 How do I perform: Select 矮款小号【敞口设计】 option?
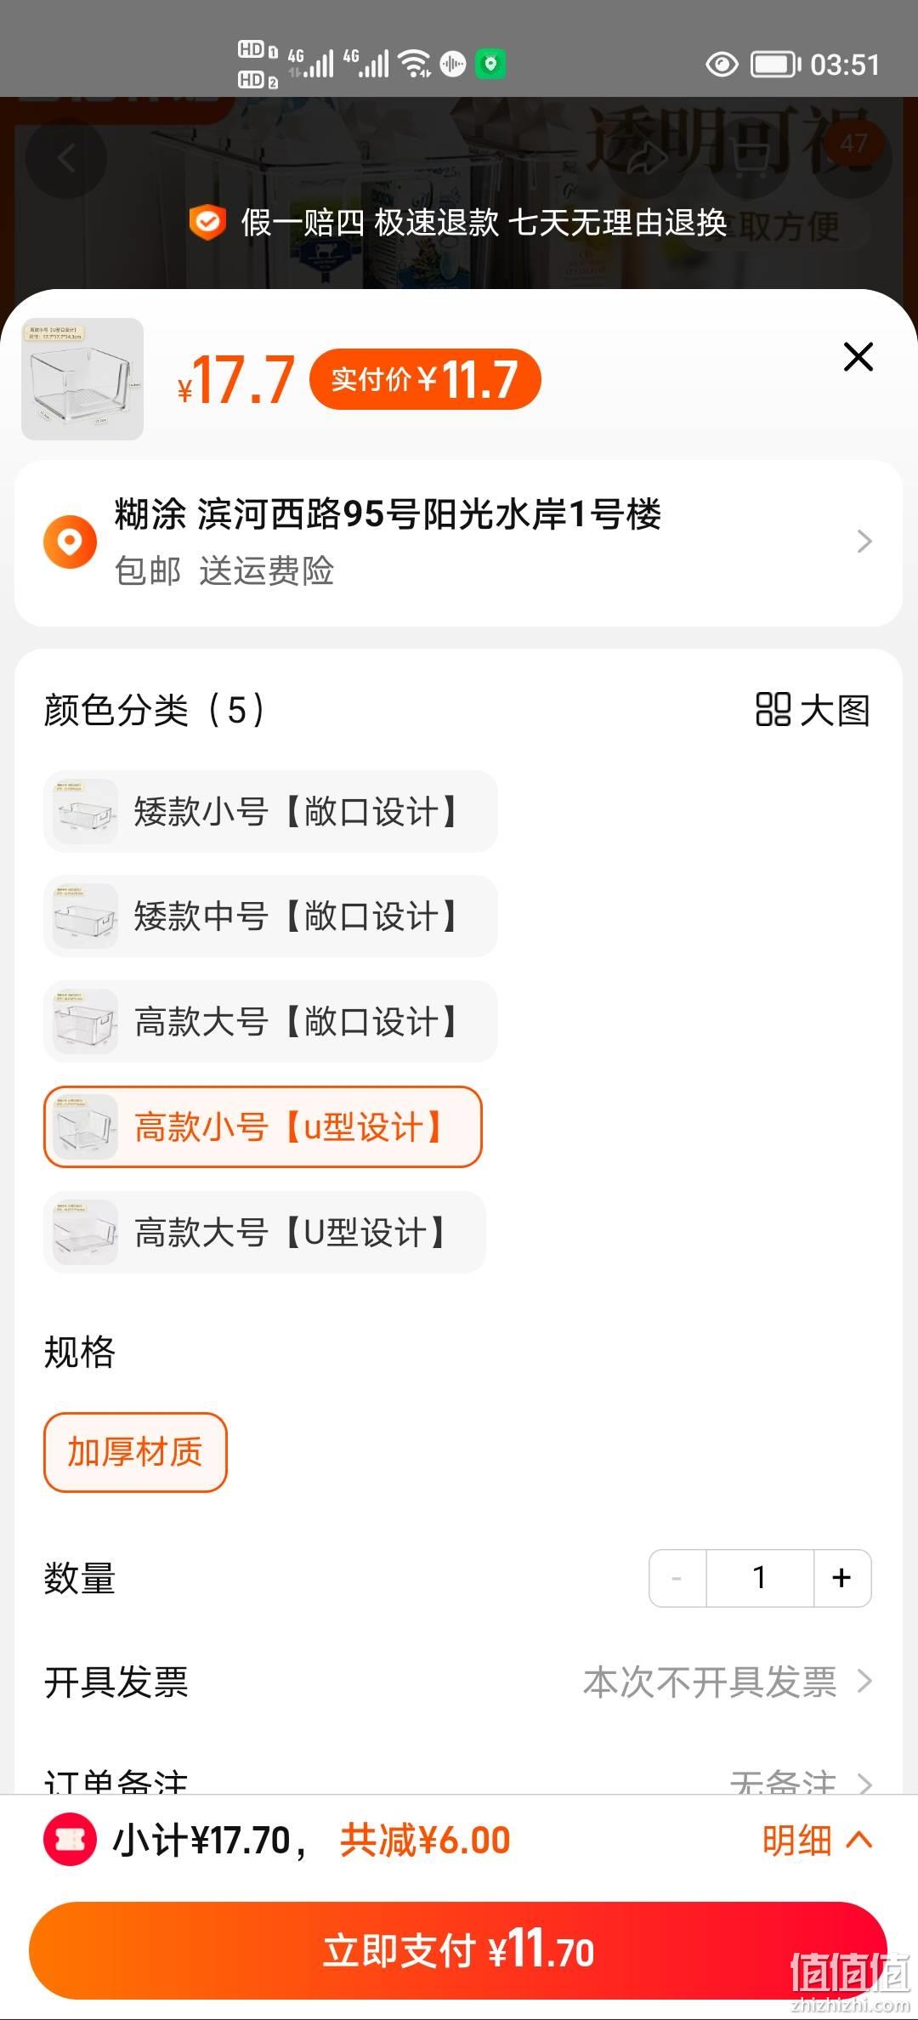[270, 812]
